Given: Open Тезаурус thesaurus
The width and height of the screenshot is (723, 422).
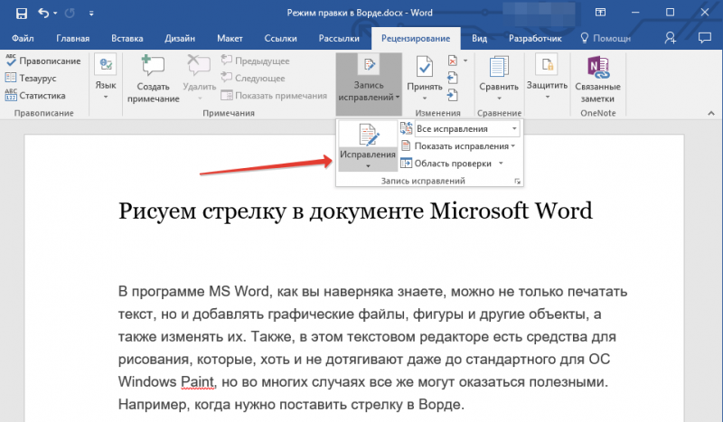Looking at the screenshot, I should tap(31, 78).
